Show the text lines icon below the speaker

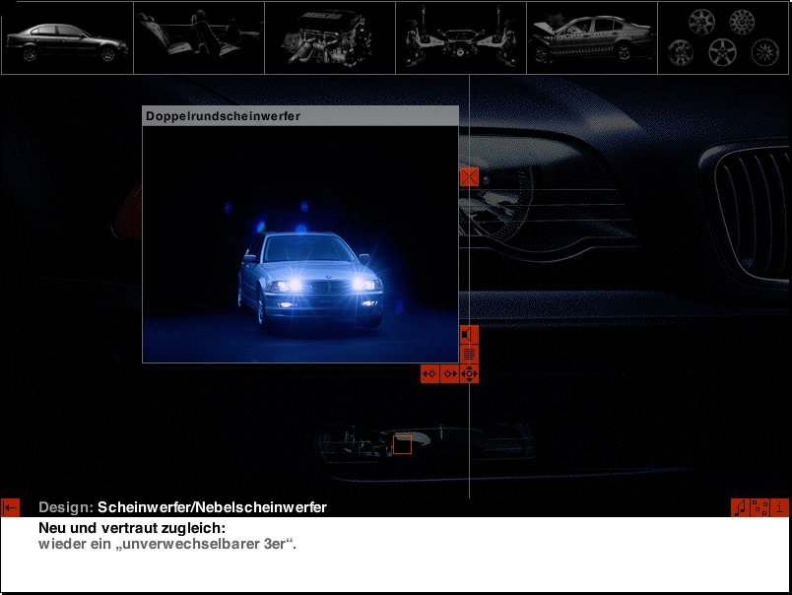(469, 355)
